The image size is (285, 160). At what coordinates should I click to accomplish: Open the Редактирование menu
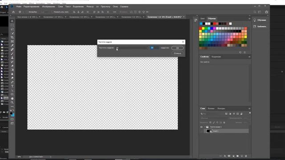pyautogui.click(x=32, y=7)
